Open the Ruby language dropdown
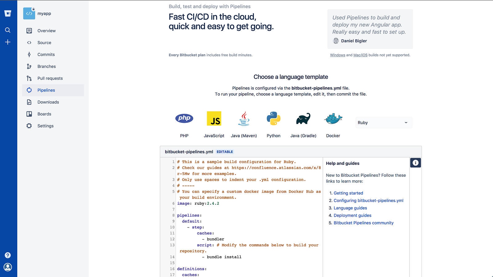The height and width of the screenshot is (277, 493). (x=384, y=122)
